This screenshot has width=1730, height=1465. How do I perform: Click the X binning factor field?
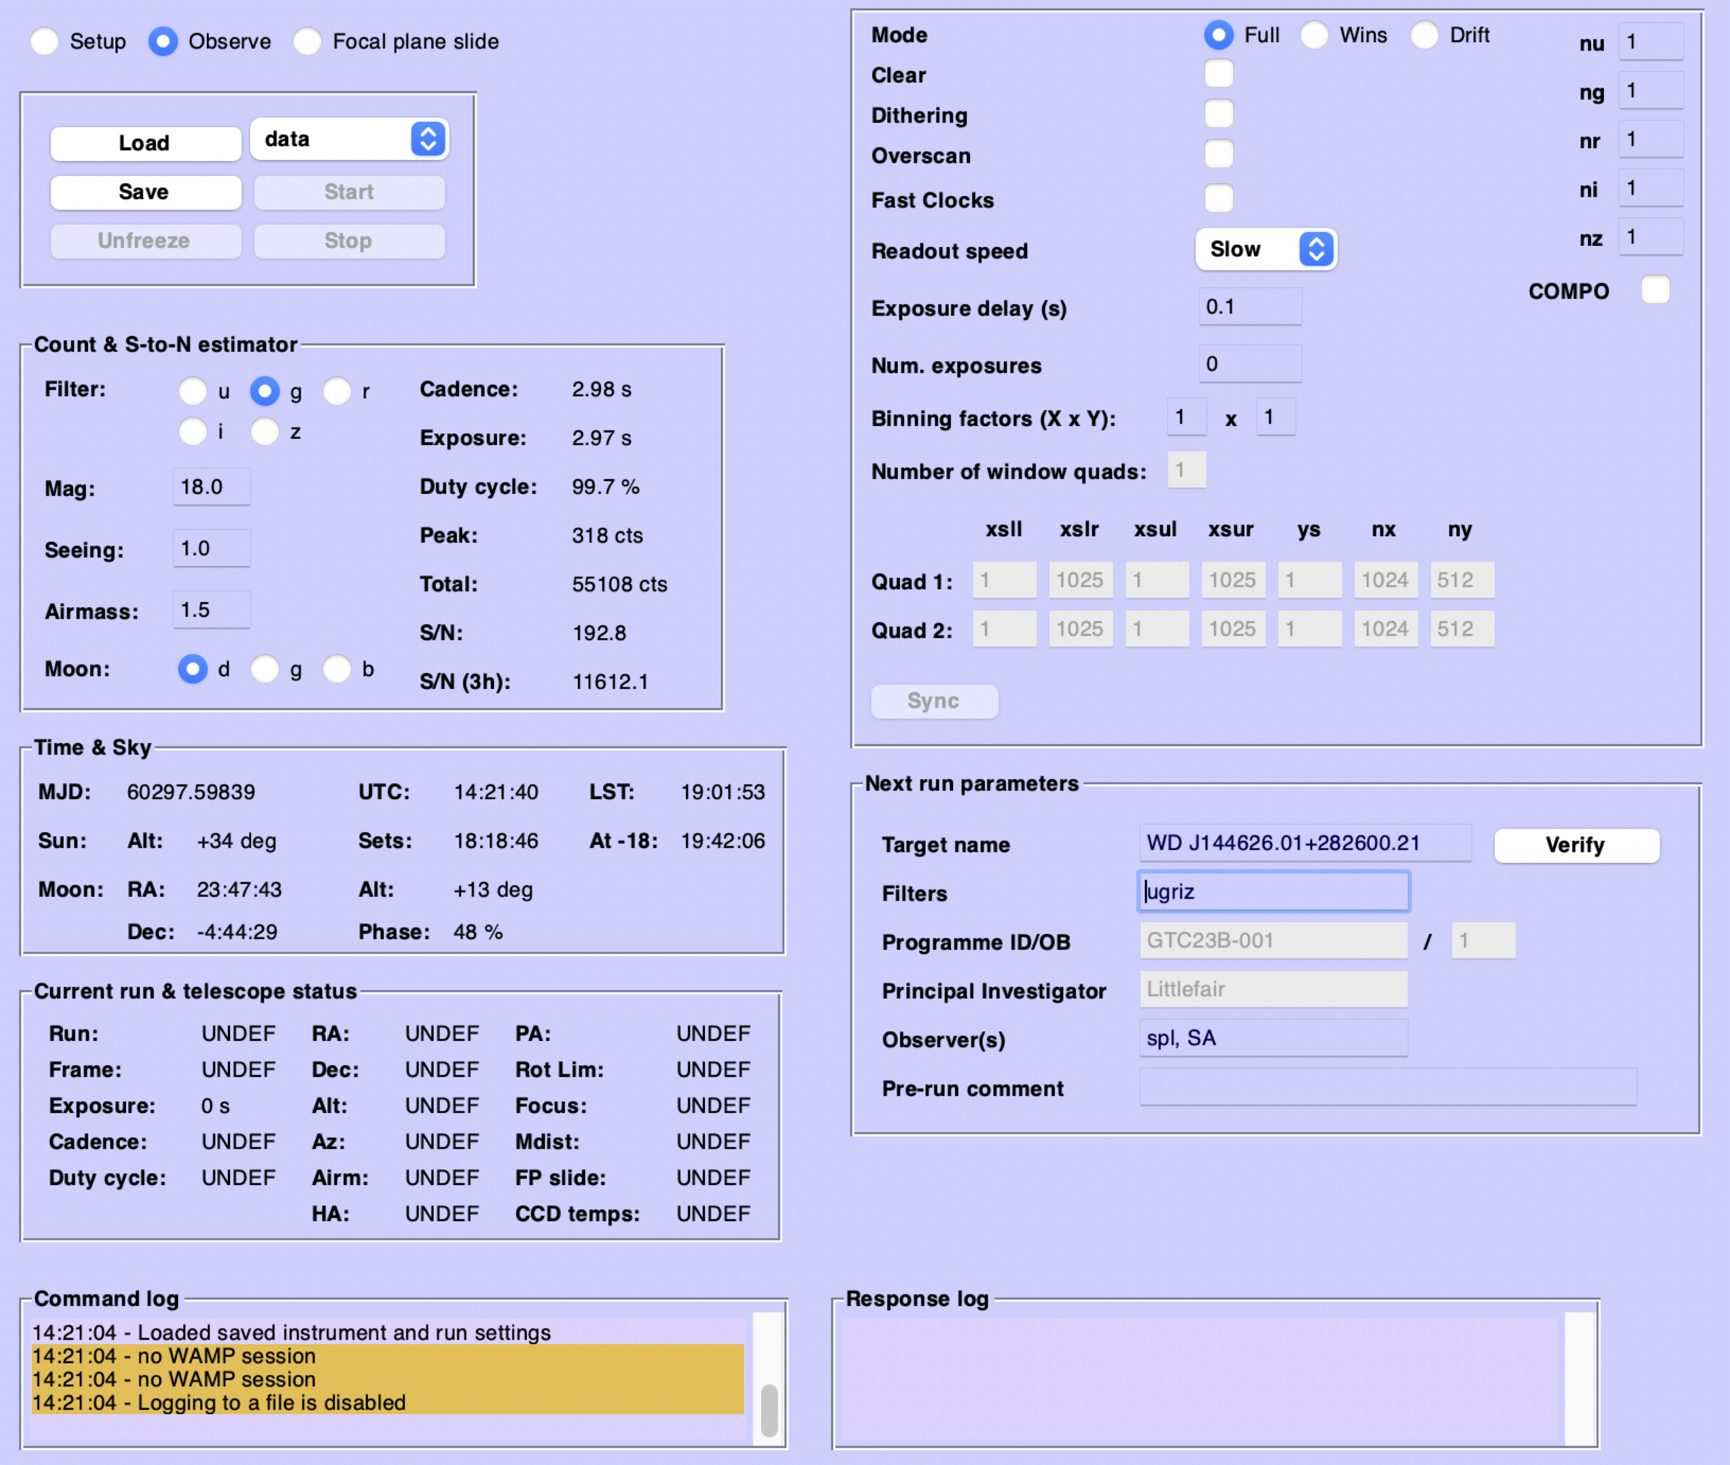(1187, 417)
